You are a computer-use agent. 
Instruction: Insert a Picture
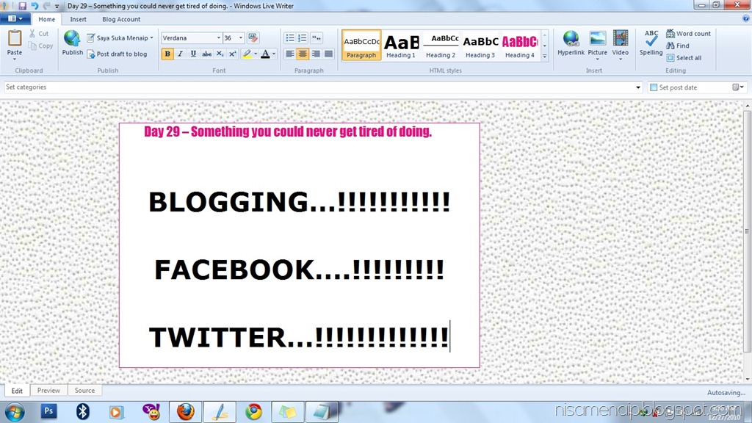(598, 44)
